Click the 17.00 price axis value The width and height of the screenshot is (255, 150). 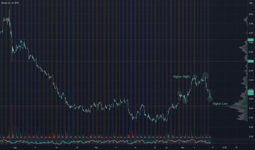pyautogui.click(x=251, y=118)
